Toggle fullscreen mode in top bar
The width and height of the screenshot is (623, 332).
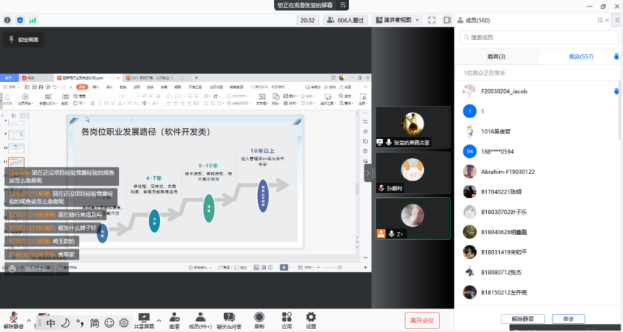432,20
